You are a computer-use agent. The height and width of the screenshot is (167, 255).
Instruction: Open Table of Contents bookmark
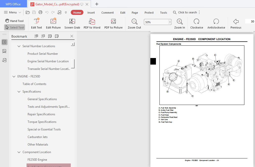click(x=34, y=84)
